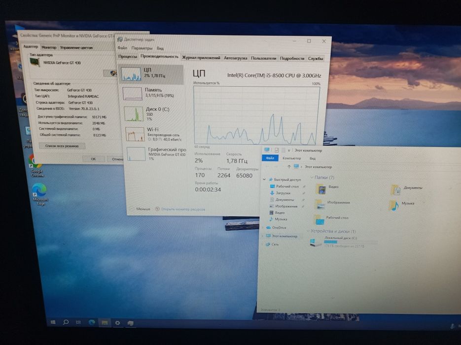Open the Изображения folder in Папки group
The width and height of the screenshot is (461, 345).
(x=320, y=204)
